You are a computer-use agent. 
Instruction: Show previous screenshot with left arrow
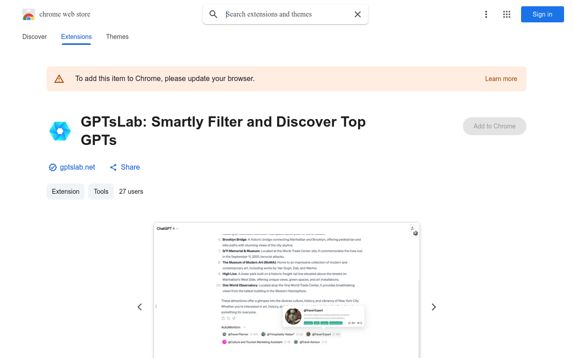140,307
